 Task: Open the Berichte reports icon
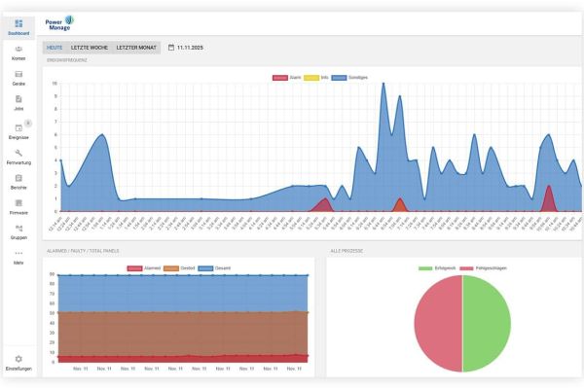click(18, 179)
